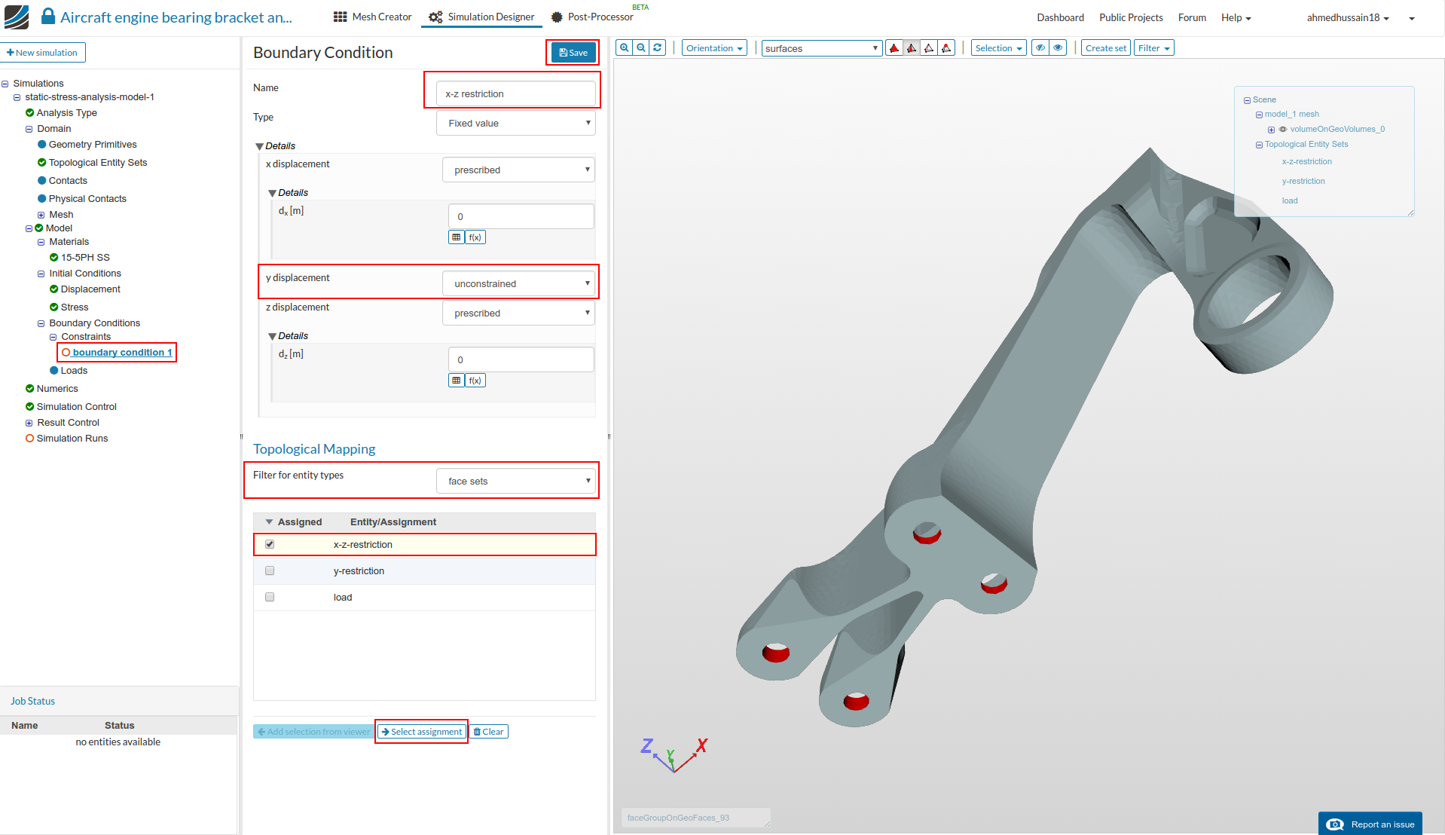Image resolution: width=1445 pixels, height=835 pixels.
Task: Click the New simulation button
Action: 43,53
